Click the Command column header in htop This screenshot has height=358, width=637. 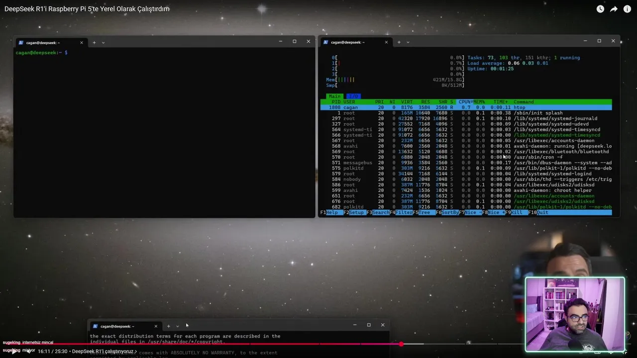pyautogui.click(x=524, y=102)
